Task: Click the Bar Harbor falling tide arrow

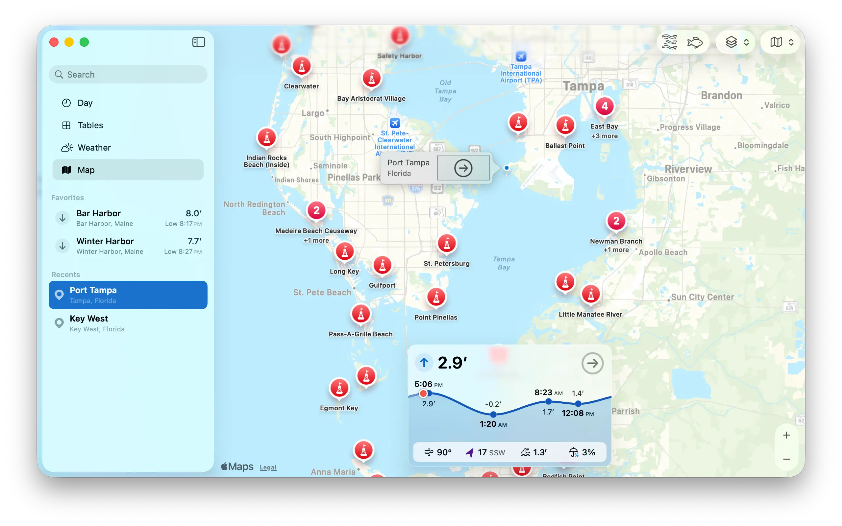Action: click(x=62, y=218)
